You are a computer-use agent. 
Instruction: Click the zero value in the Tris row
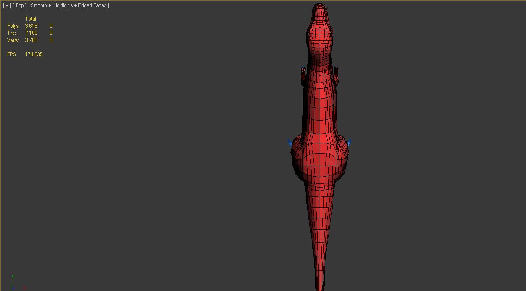51,33
